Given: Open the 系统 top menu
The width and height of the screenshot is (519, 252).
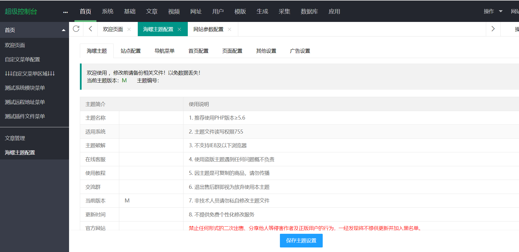Looking at the screenshot, I should pos(108,11).
